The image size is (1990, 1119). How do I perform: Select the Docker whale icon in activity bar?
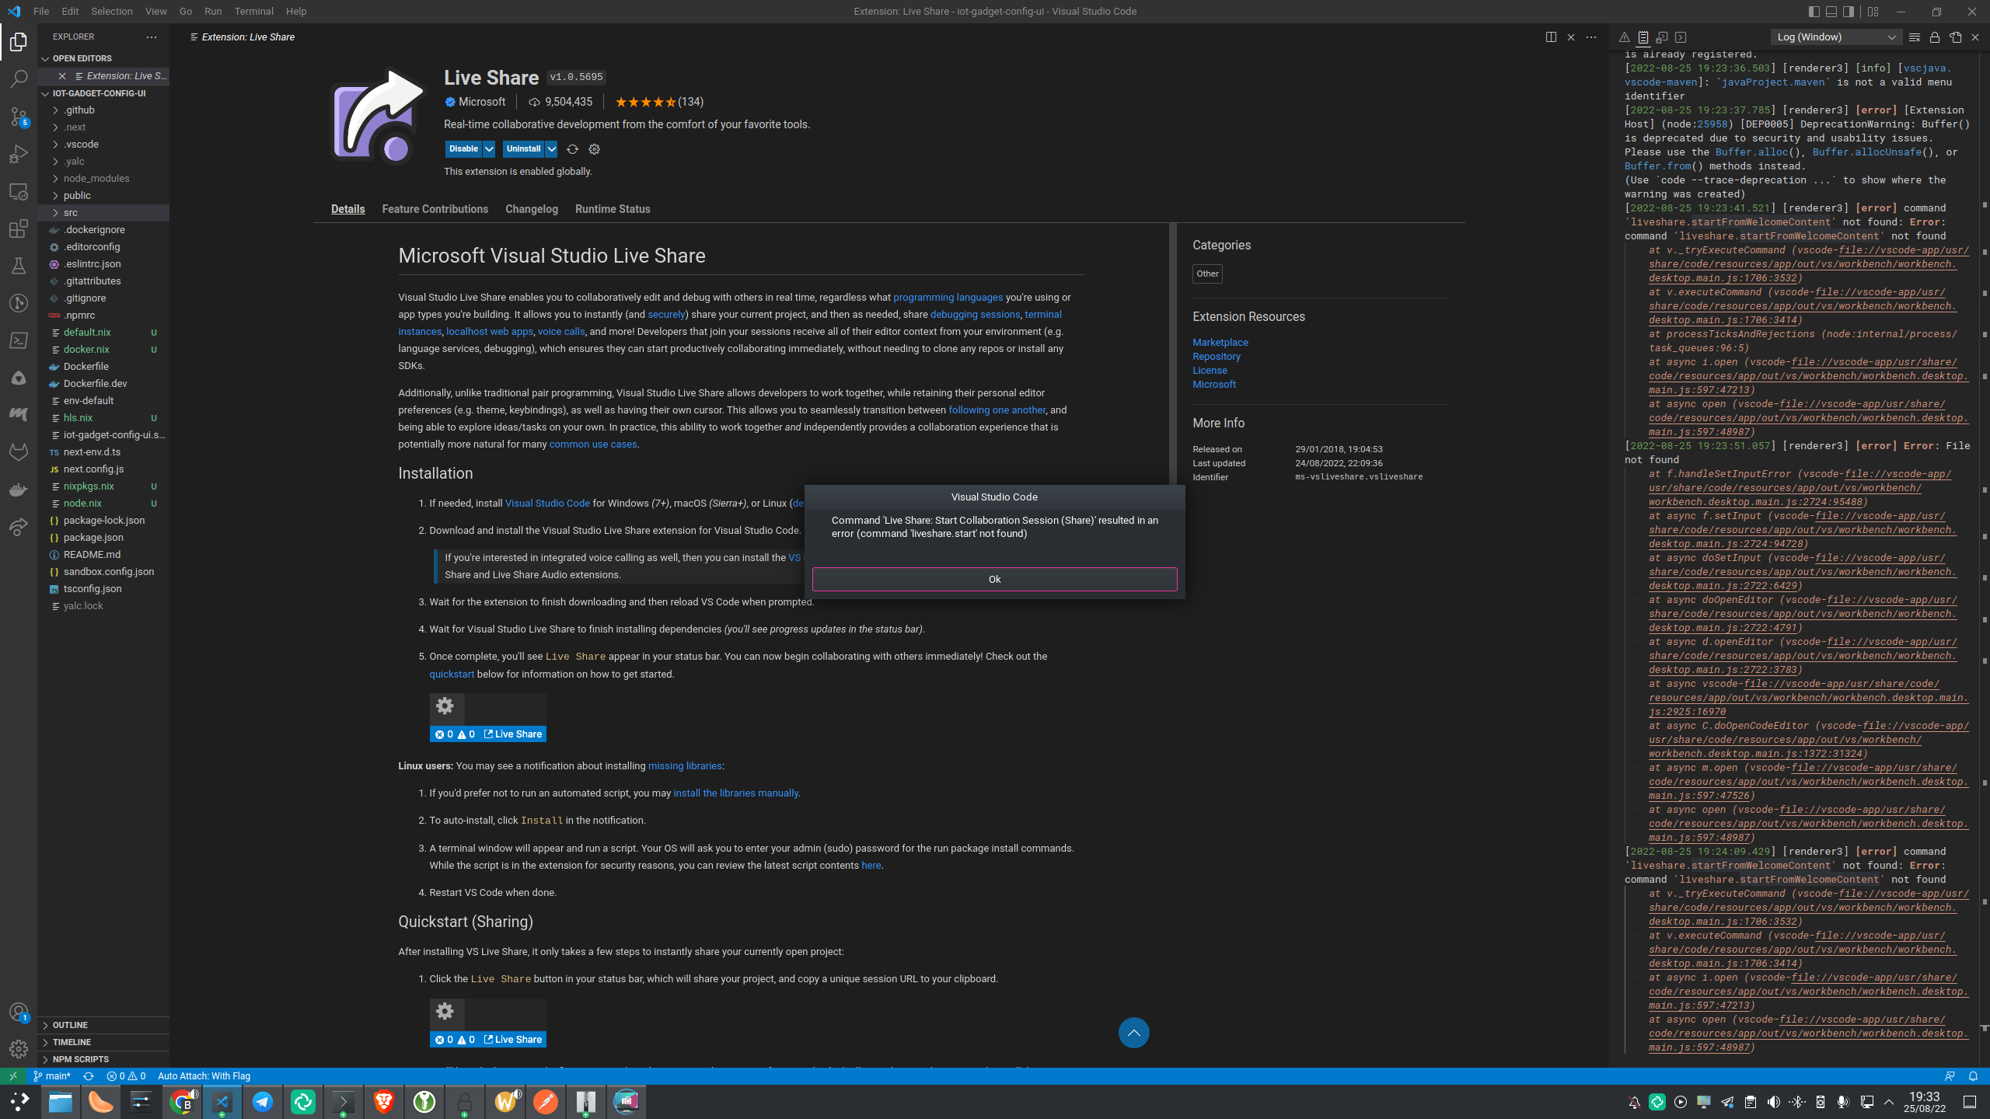pos(19,489)
